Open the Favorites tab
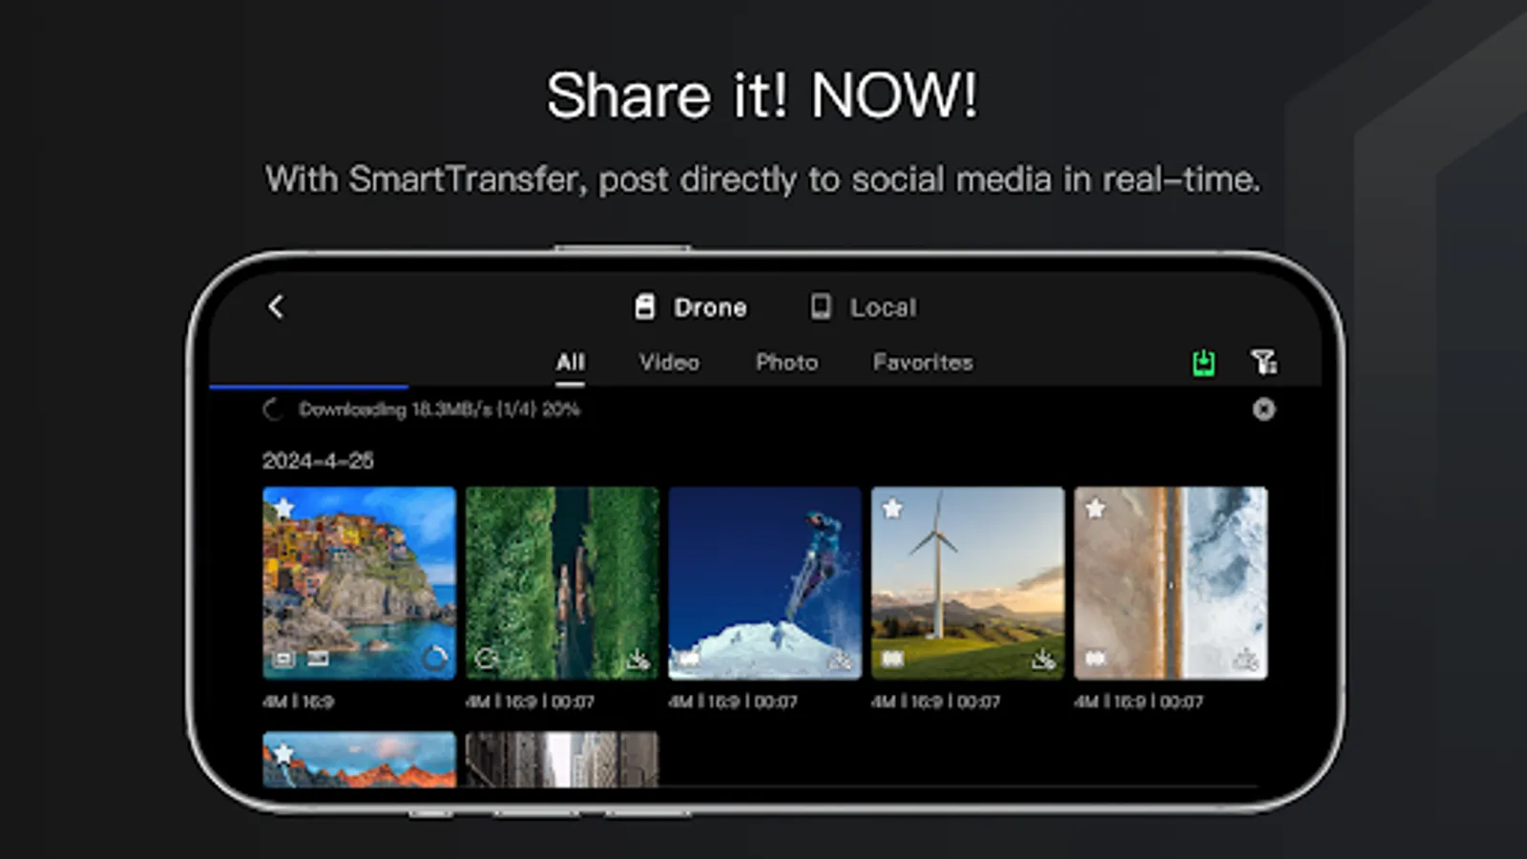The height and width of the screenshot is (859, 1527). click(922, 362)
